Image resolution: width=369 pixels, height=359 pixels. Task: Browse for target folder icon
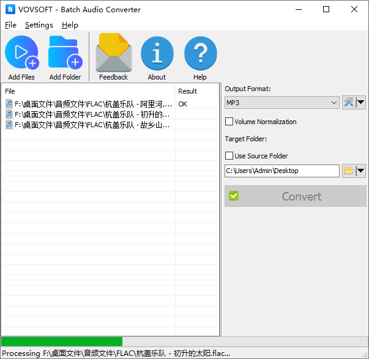click(349, 171)
